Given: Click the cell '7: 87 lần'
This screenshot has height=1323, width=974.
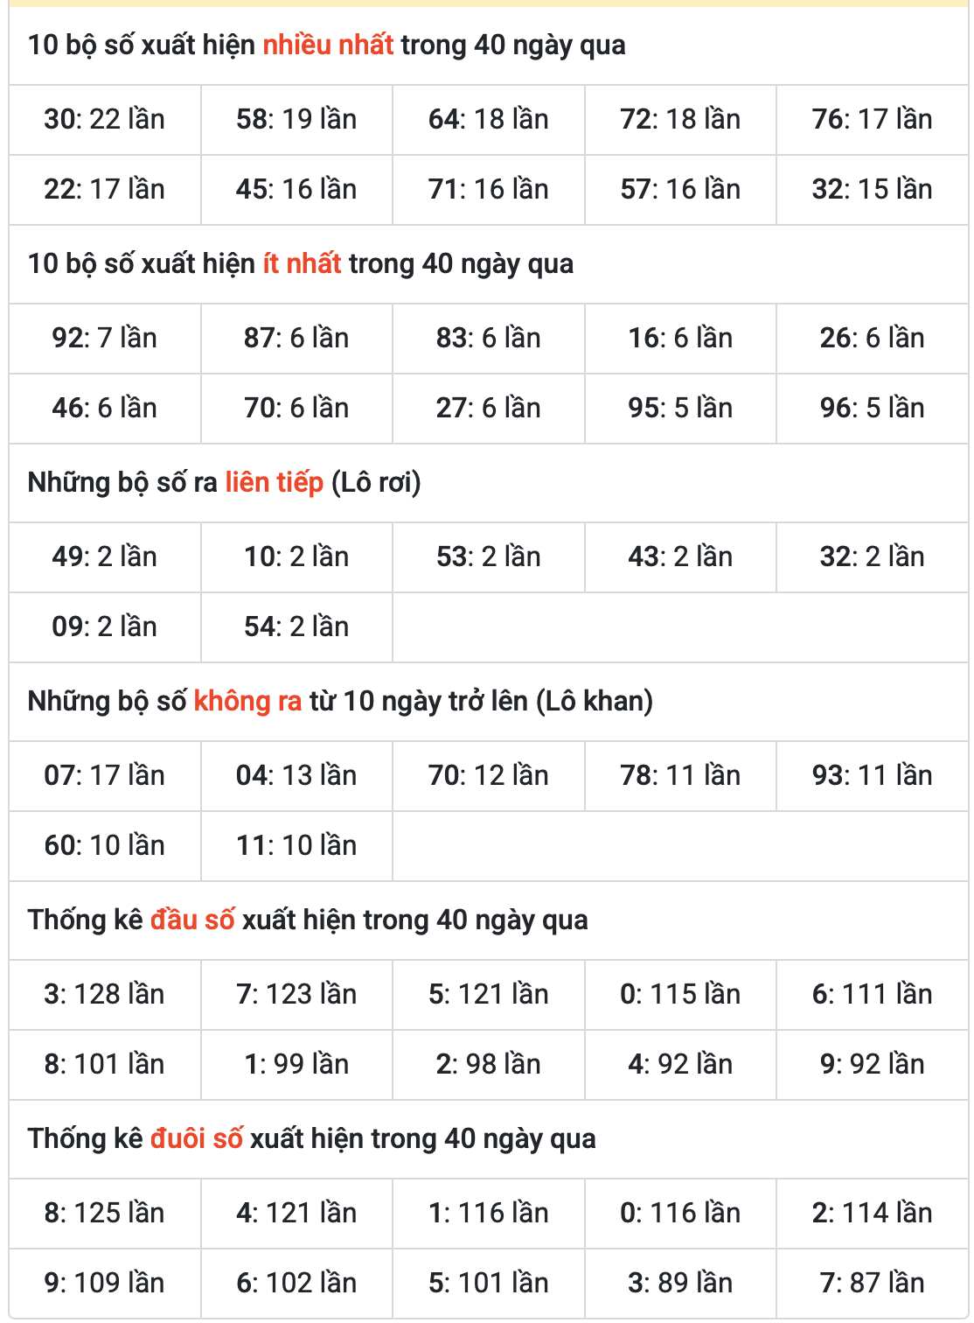Looking at the screenshot, I should (x=872, y=1284).
